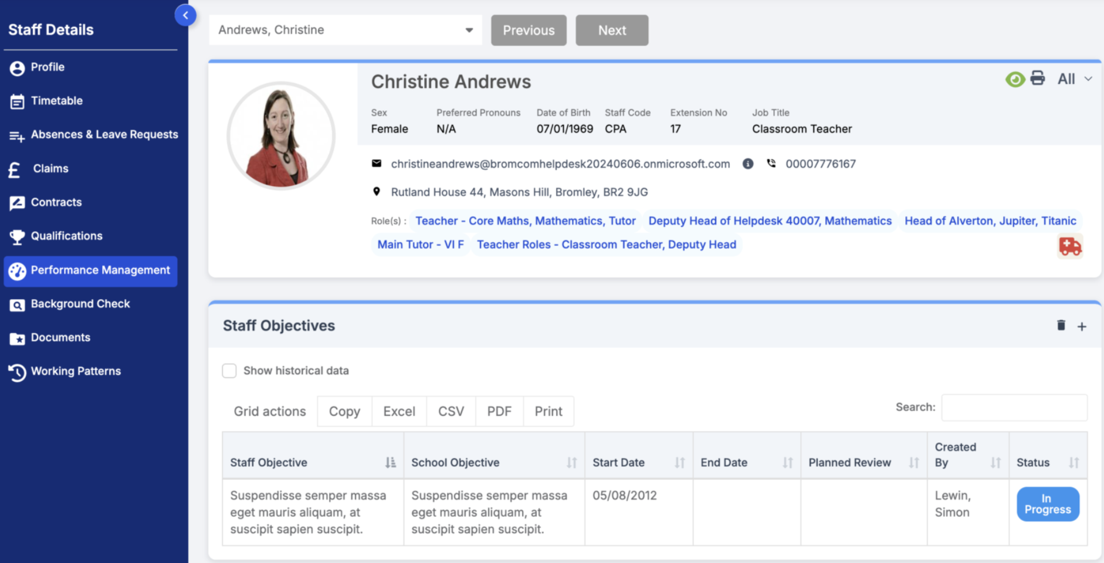Expand the All dropdown in profile header

1075,79
